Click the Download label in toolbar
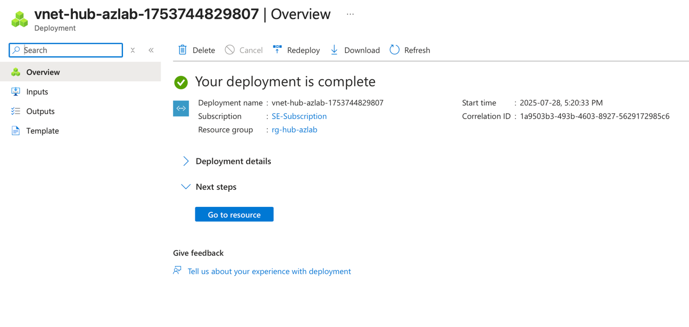The width and height of the screenshot is (689, 327). click(362, 50)
